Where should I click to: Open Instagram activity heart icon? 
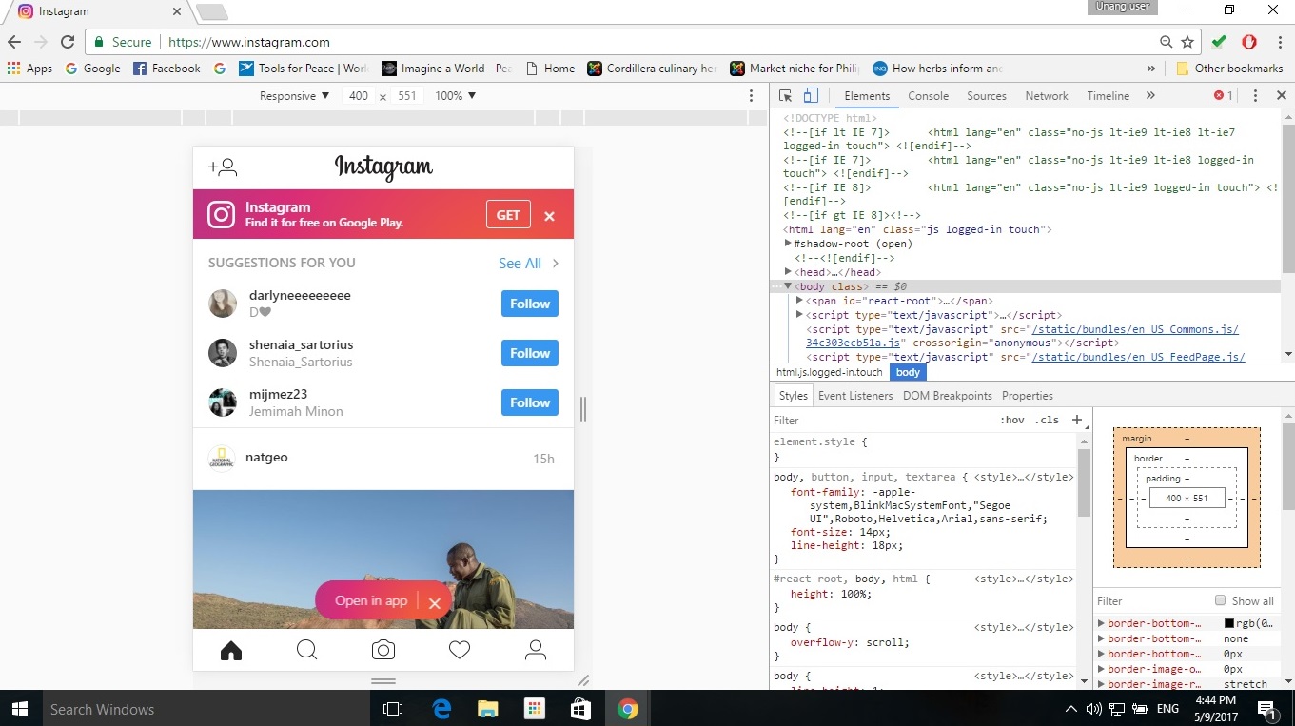coord(460,650)
